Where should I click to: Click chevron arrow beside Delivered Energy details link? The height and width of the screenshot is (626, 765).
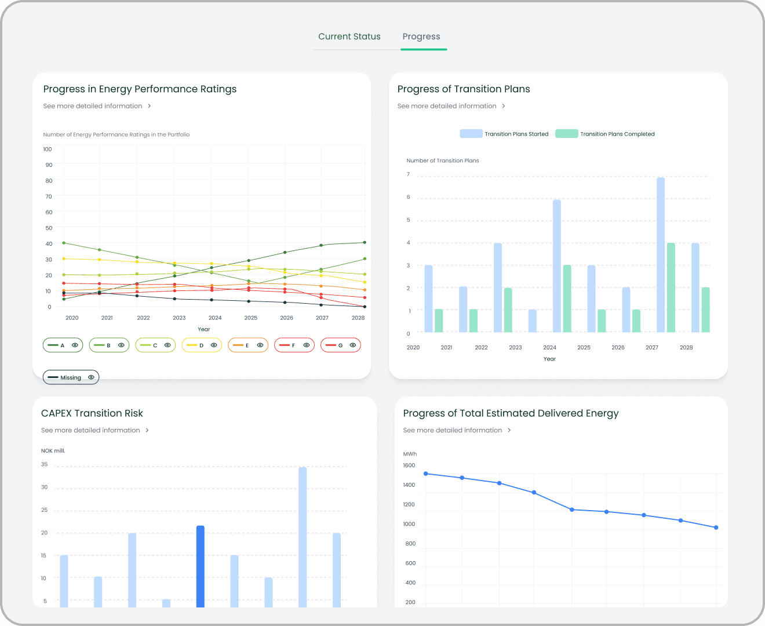(x=509, y=430)
